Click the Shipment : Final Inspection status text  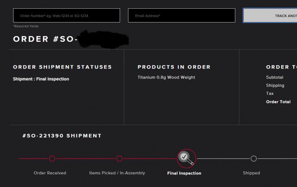(41, 79)
